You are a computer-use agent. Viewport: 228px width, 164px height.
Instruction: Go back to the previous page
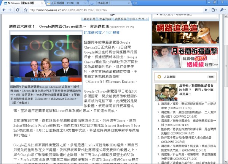[4, 10]
